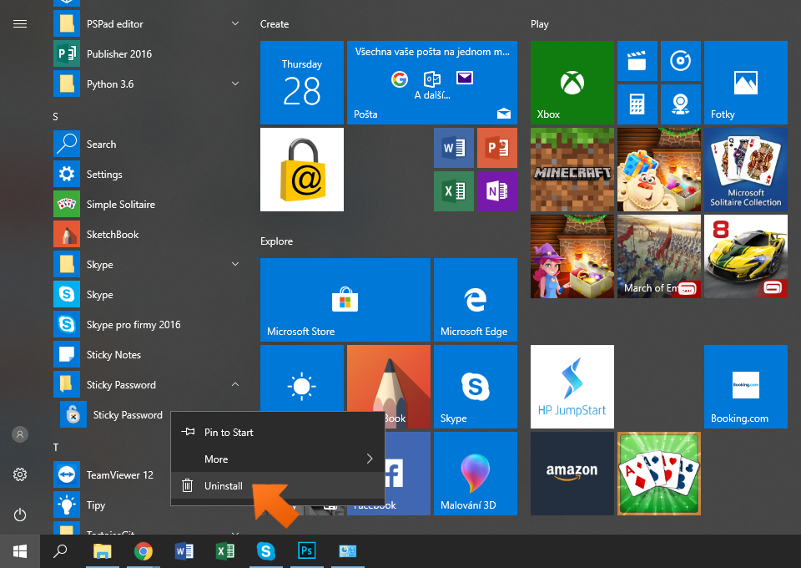
Task: Open Chrome on taskbar
Action: coord(143,551)
